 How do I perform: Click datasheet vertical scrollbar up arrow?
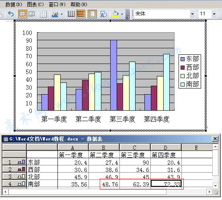(215, 147)
